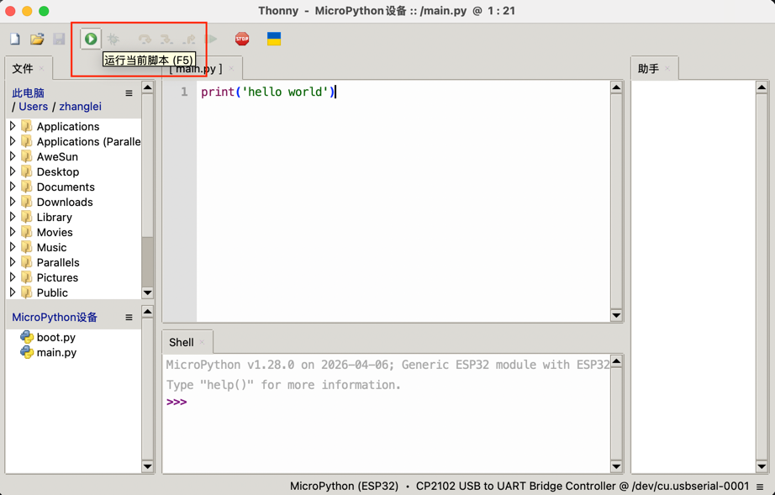This screenshot has height=495, width=775.
Task: Click local file list scroll down arrow
Action: pyautogui.click(x=147, y=292)
